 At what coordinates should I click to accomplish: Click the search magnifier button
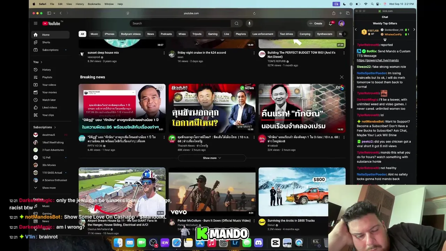[237, 23]
